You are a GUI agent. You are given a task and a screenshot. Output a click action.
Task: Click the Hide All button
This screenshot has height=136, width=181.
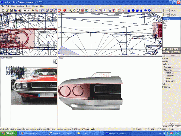(167, 49)
